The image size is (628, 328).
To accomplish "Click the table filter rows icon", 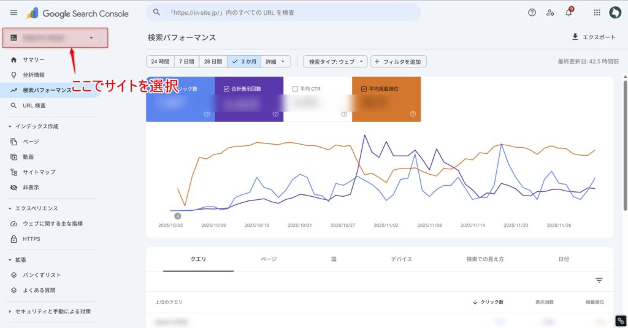I will 599,280.
